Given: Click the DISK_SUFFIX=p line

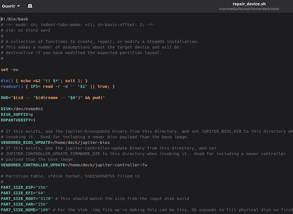Looking at the screenshot, I should click(17, 114).
